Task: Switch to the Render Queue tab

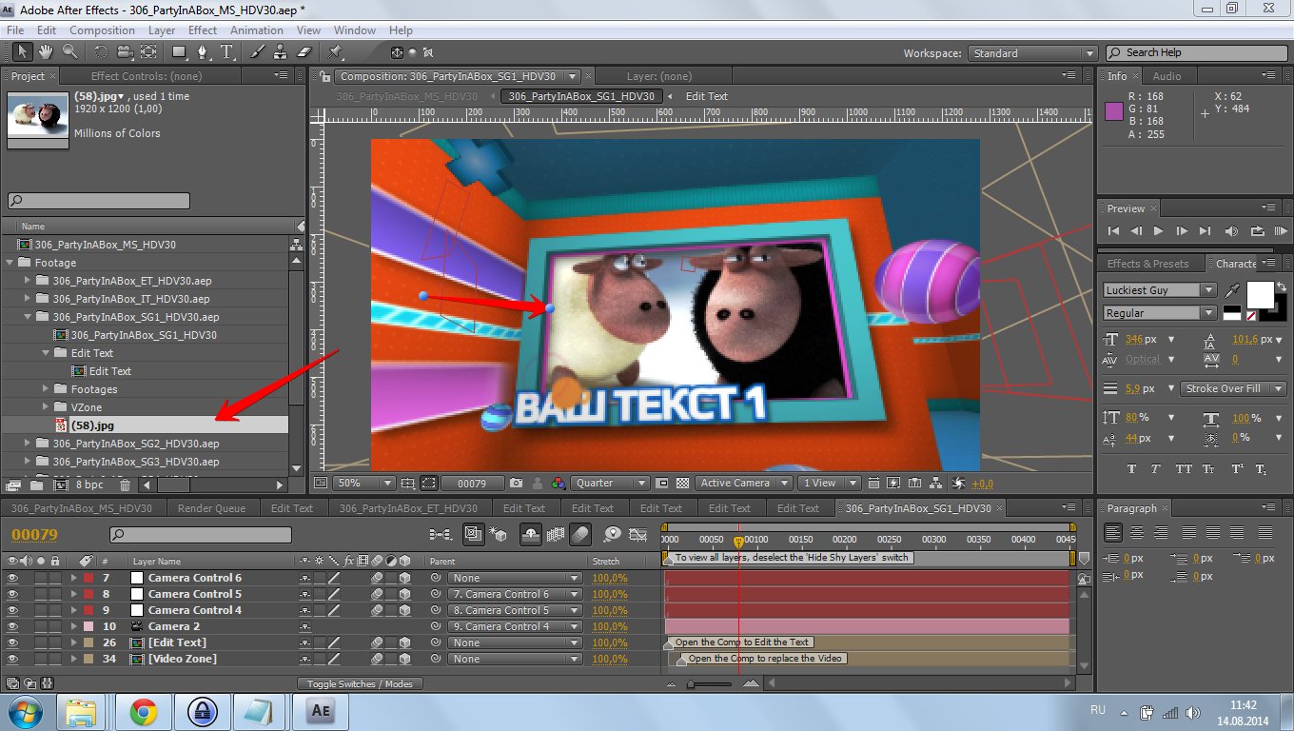Action: coord(211,508)
